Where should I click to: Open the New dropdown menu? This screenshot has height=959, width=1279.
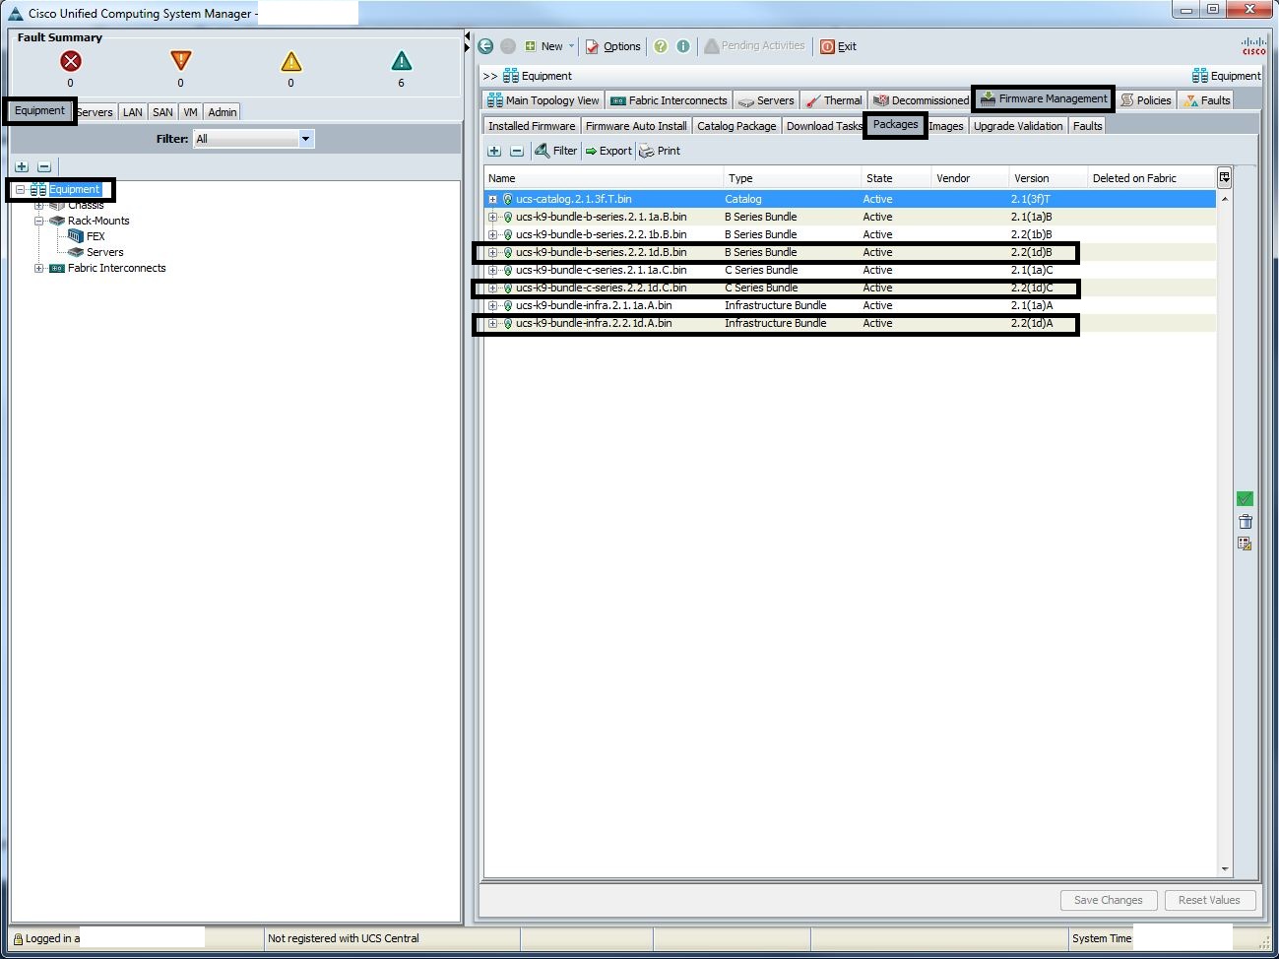click(x=550, y=46)
